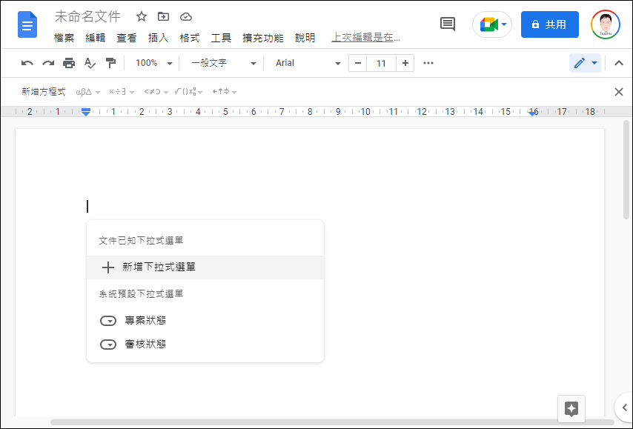633x429 pixels.
Task: Select the paint format roller
Action: tap(110, 63)
